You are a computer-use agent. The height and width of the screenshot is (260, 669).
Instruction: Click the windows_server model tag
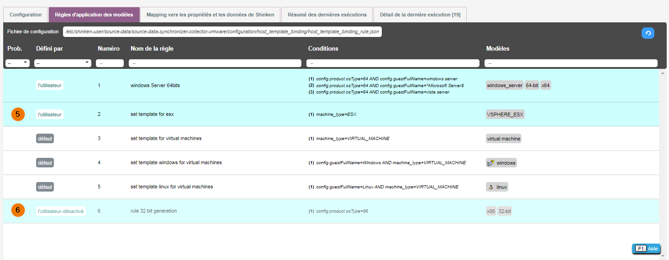pyautogui.click(x=505, y=85)
